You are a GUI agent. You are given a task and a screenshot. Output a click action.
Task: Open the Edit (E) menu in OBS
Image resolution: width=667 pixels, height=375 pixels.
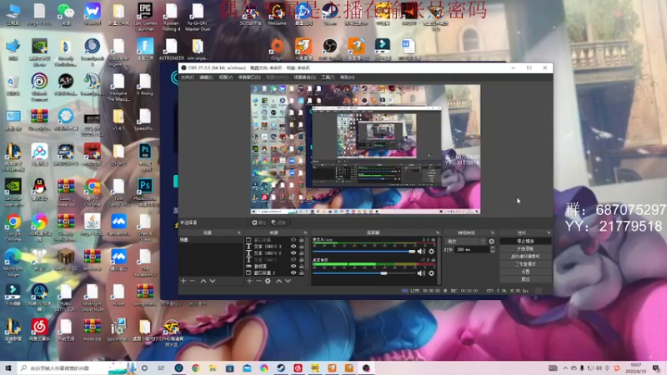tap(206, 77)
